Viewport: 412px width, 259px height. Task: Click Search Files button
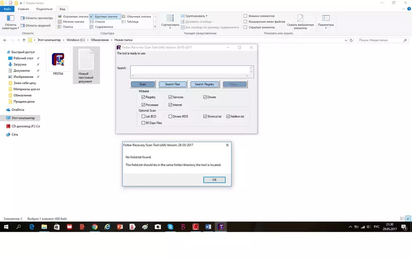tap(172, 84)
